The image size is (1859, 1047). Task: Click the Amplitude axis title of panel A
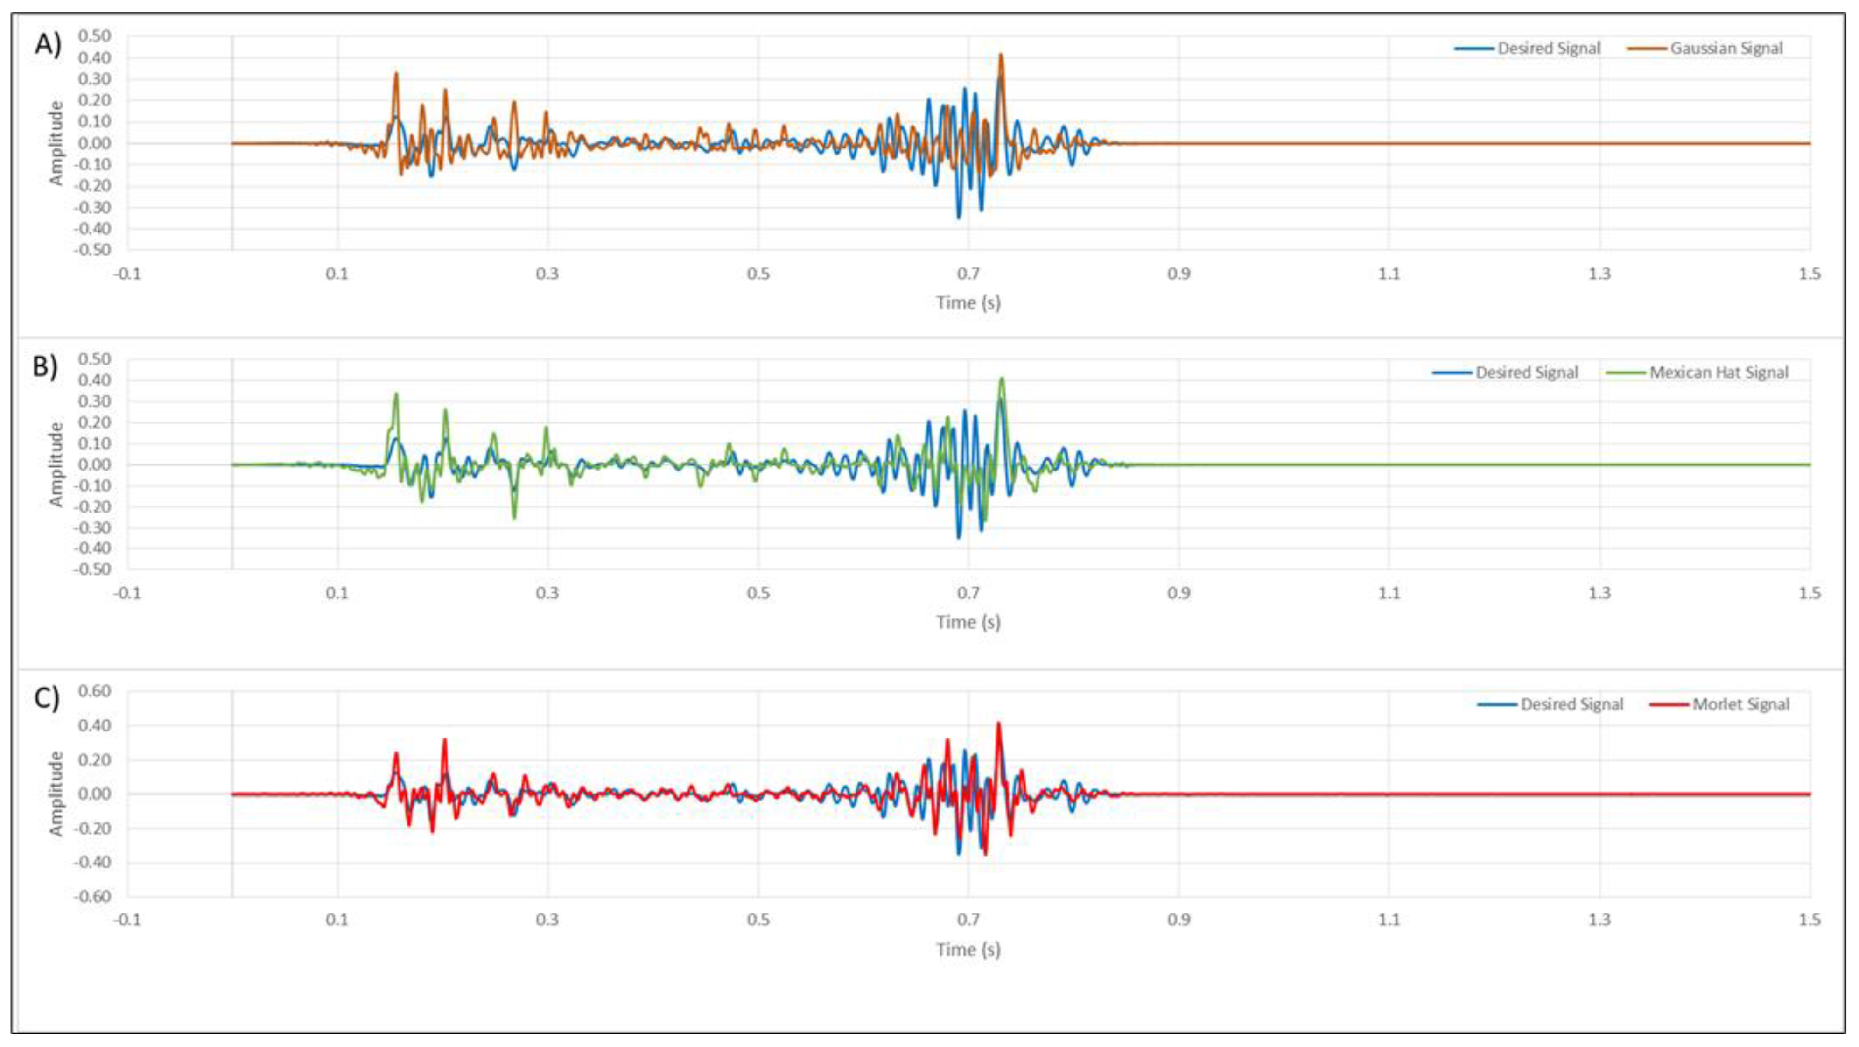coord(56,143)
